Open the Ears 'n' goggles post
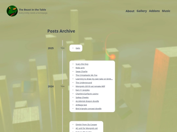This screenshot has width=177, height=132. (83, 90)
